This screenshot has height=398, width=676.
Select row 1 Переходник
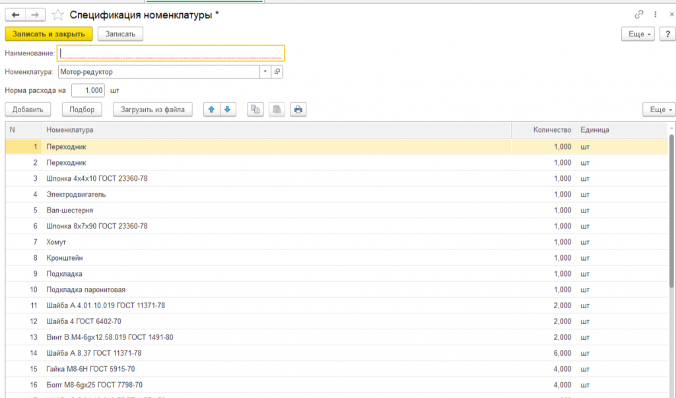coord(336,147)
